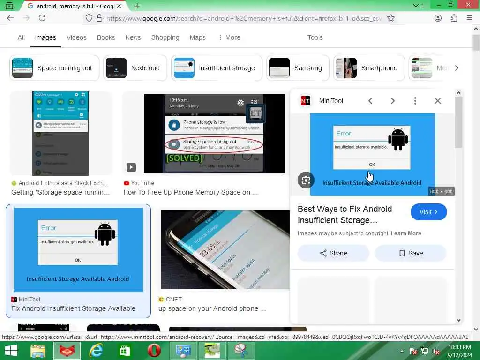480x360 pixels.
Task: Click the muted volume tray icon
Action: [436, 351]
